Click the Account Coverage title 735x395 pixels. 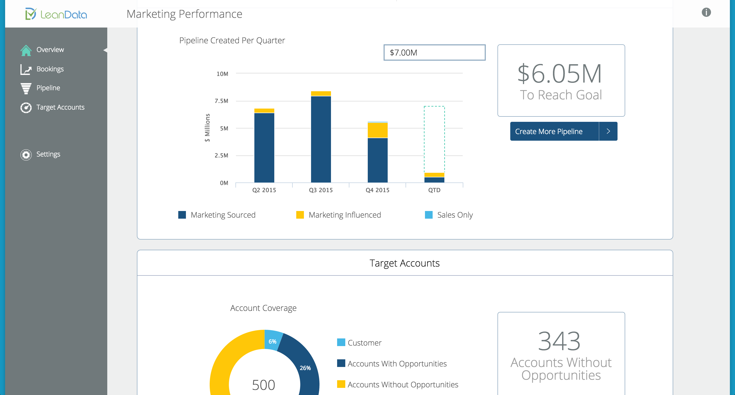263,308
